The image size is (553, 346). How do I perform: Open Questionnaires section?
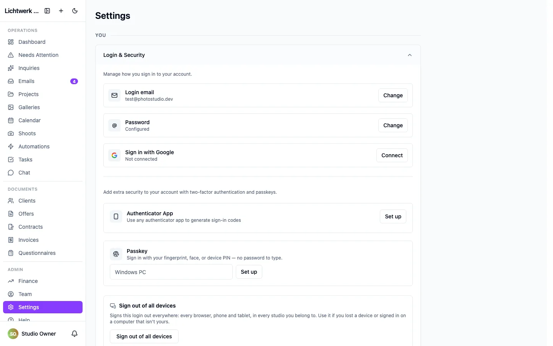click(x=43, y=253)
